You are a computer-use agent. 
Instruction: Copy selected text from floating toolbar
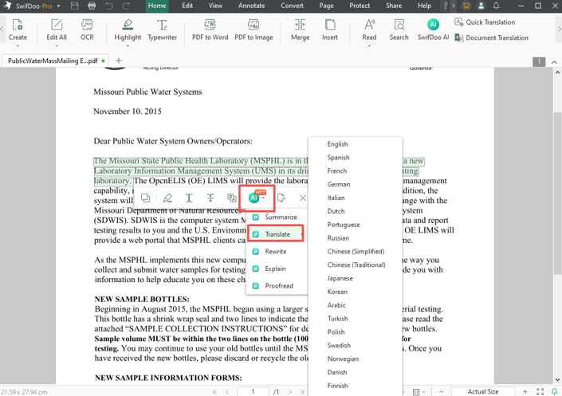point(146,198)
